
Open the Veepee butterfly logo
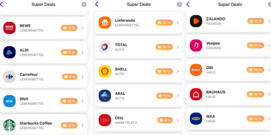tap(196, 45)
